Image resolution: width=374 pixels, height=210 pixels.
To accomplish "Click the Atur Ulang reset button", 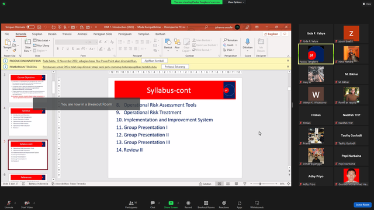I will pos(41,45).
